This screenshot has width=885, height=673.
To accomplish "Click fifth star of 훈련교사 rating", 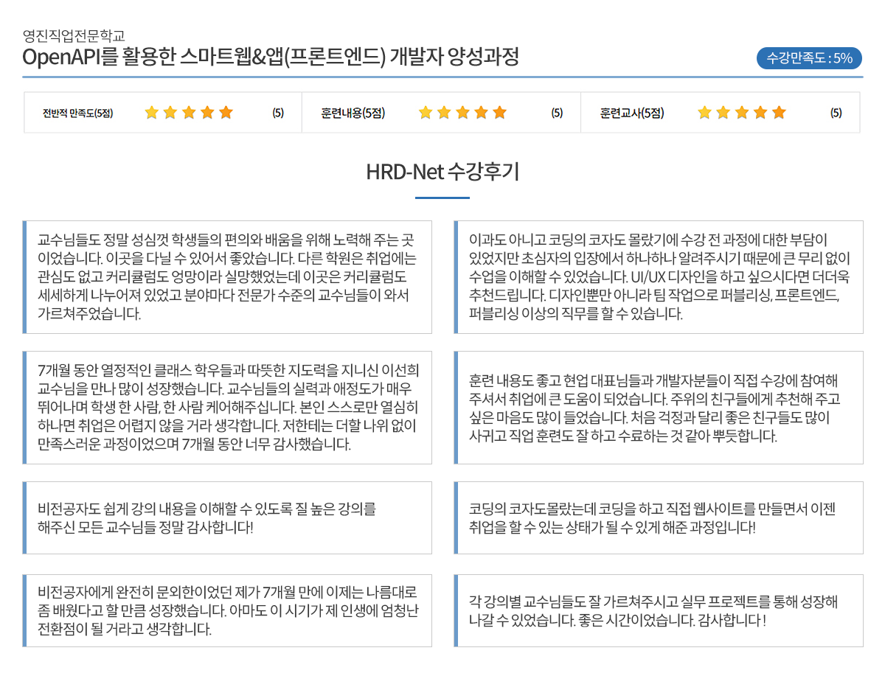I will [x=779, y=113].
